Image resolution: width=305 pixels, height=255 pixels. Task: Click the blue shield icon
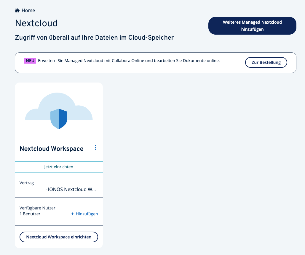pyautogui.click(x=59, y=119)
